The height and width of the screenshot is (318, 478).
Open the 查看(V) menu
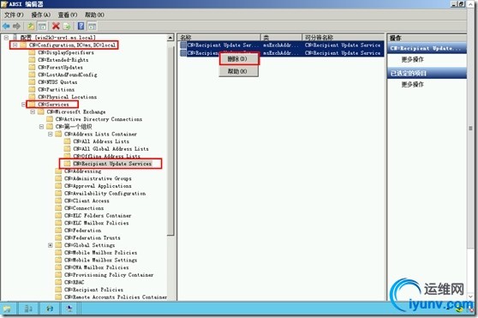click(68, 15)
